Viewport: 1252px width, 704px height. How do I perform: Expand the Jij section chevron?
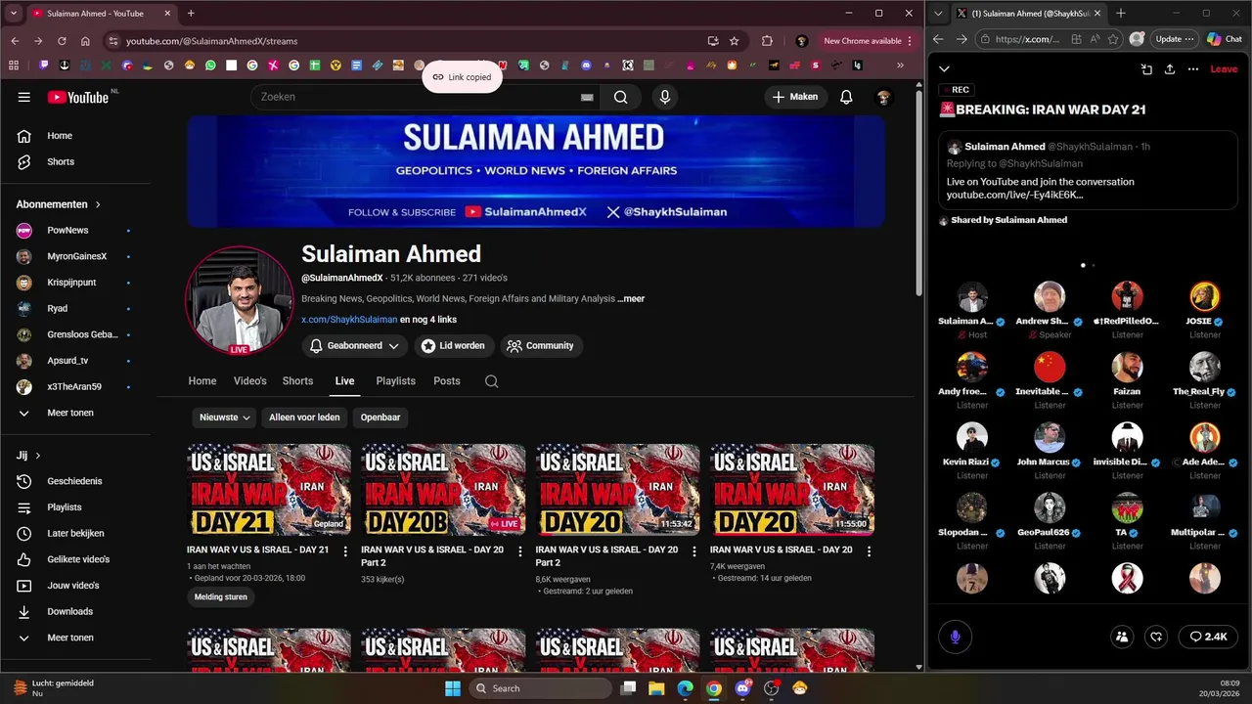38,456
